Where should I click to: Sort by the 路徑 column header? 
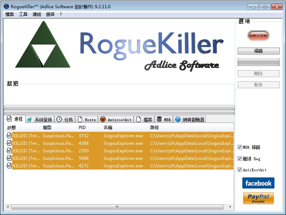click(191, 128)
